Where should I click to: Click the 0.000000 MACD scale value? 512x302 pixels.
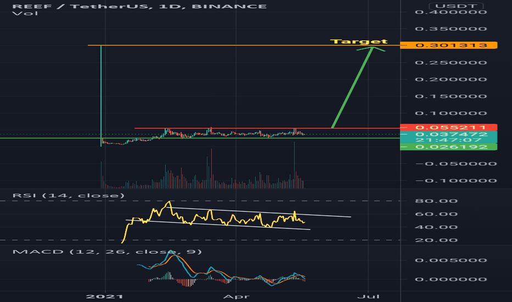pyautogui.click(x=451, y=279)
